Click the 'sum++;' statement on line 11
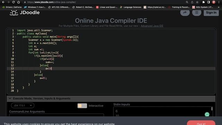 pos(50,62)
